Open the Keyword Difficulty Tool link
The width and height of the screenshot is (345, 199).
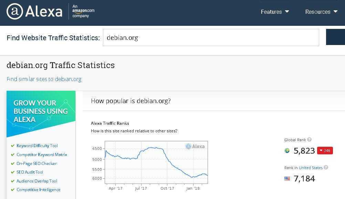[x=37, y=146]
